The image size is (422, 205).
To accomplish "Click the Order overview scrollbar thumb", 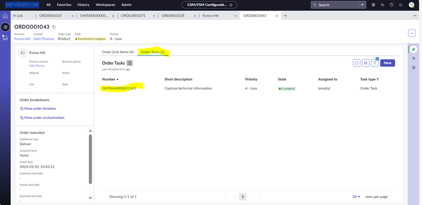I will click(90, 159).
